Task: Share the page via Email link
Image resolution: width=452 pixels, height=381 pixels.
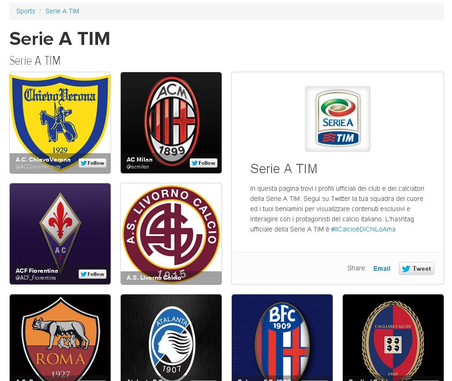Action: point(382,269)
